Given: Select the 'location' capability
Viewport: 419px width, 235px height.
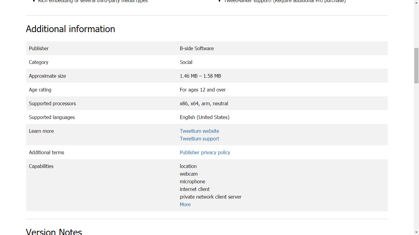Looking at the screenshot, I should coord(188,166).
